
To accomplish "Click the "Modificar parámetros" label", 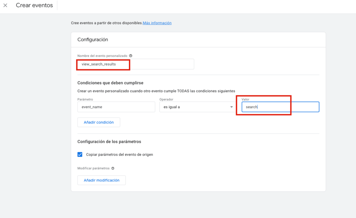I will click(x=91, y=168).
